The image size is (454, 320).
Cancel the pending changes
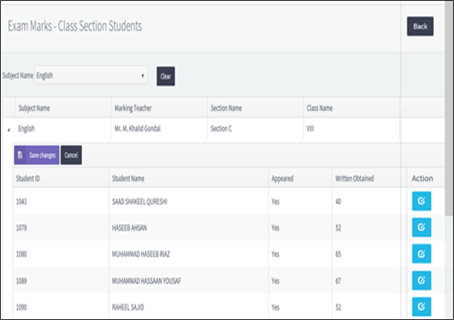(71, 155)
